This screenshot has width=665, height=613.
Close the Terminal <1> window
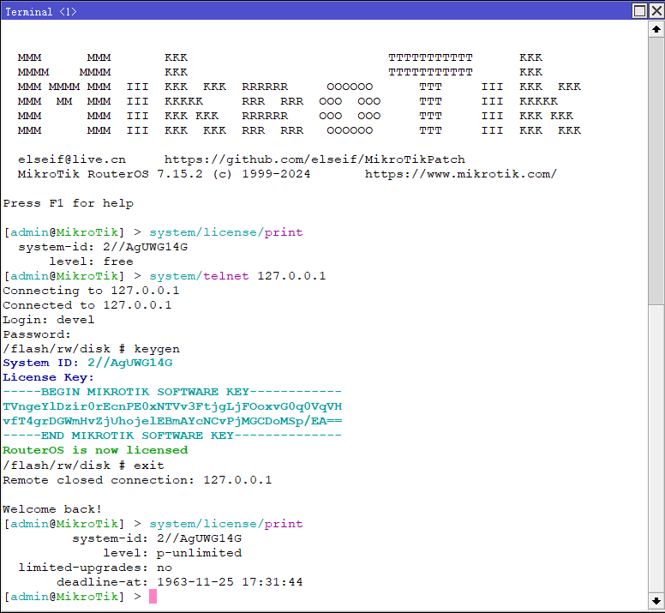point(656,11)
